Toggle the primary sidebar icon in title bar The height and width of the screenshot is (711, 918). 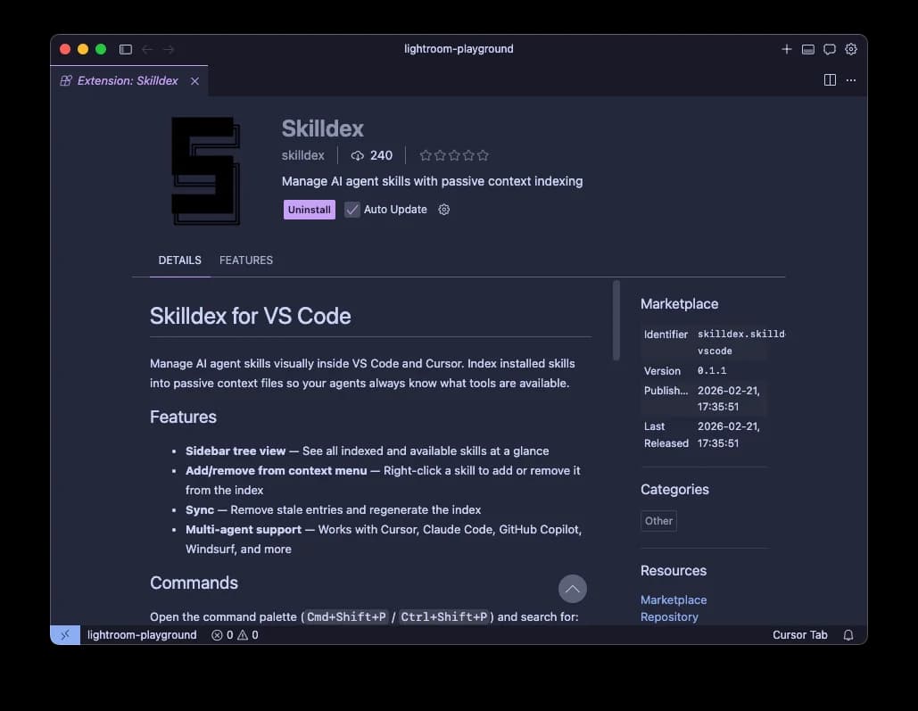coord(126,49)
